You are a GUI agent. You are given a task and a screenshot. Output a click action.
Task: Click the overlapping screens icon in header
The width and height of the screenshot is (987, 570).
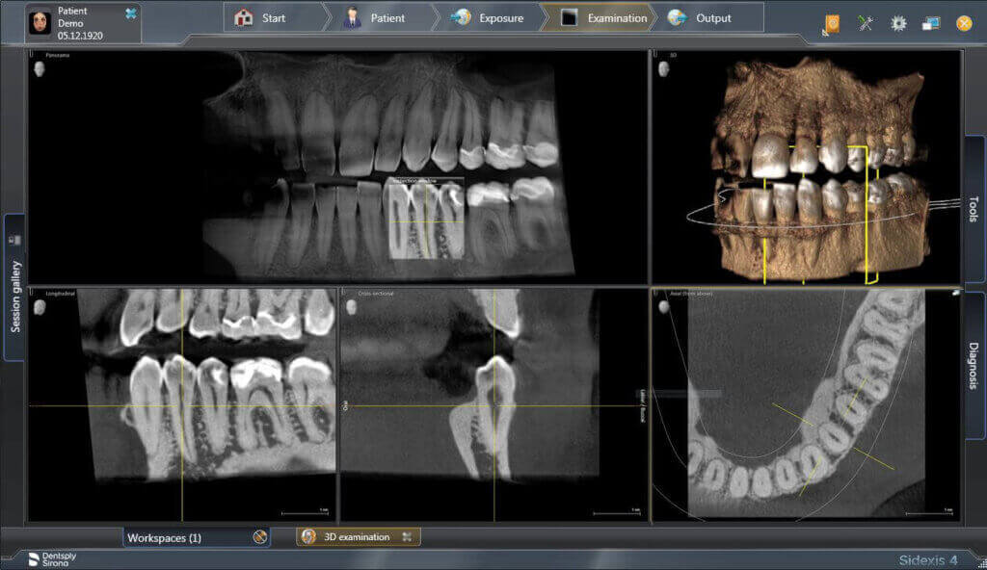tap(931, 24)
